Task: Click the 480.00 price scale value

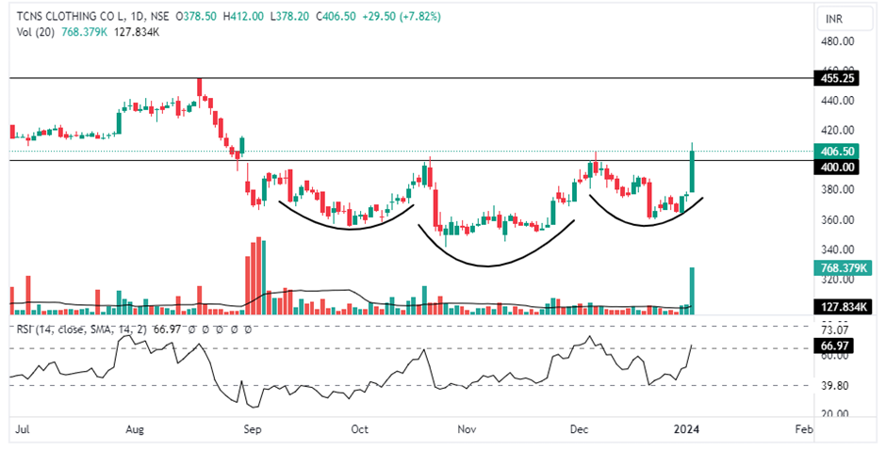Action: click(837, 42)
